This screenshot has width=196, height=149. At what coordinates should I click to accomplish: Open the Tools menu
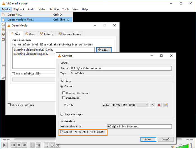click(66, 9)
